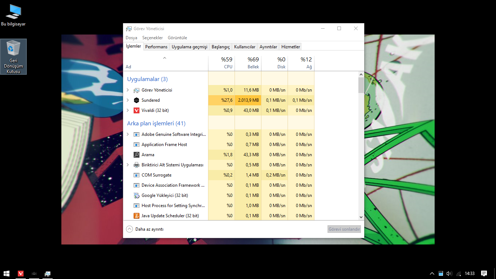This screenshot has height=279, width=496.
Task: Click the Java Update Scheduler icon
Action: (x=137, y=216)
